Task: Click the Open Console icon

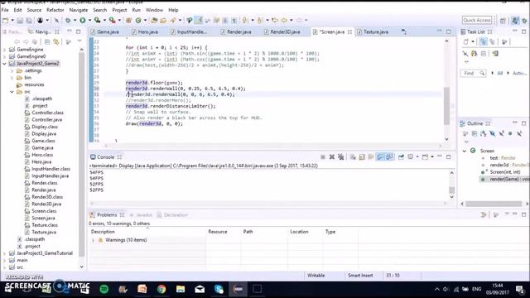Action: tap(425, 156)
